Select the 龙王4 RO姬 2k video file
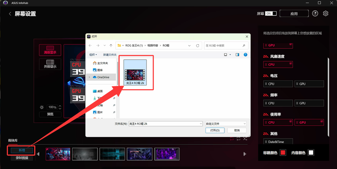The height and width of the screenshot is (169, 337). (x=135, y=72)
